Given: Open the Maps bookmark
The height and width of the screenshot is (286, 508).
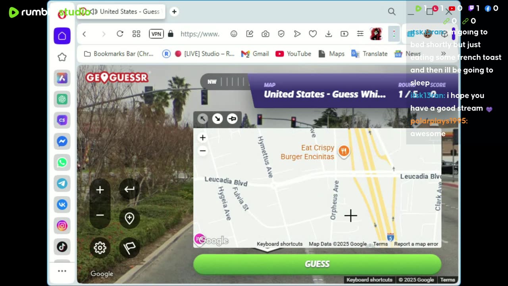Looking at the screenshot, I should pyautogui.click(x=331, y=54).
